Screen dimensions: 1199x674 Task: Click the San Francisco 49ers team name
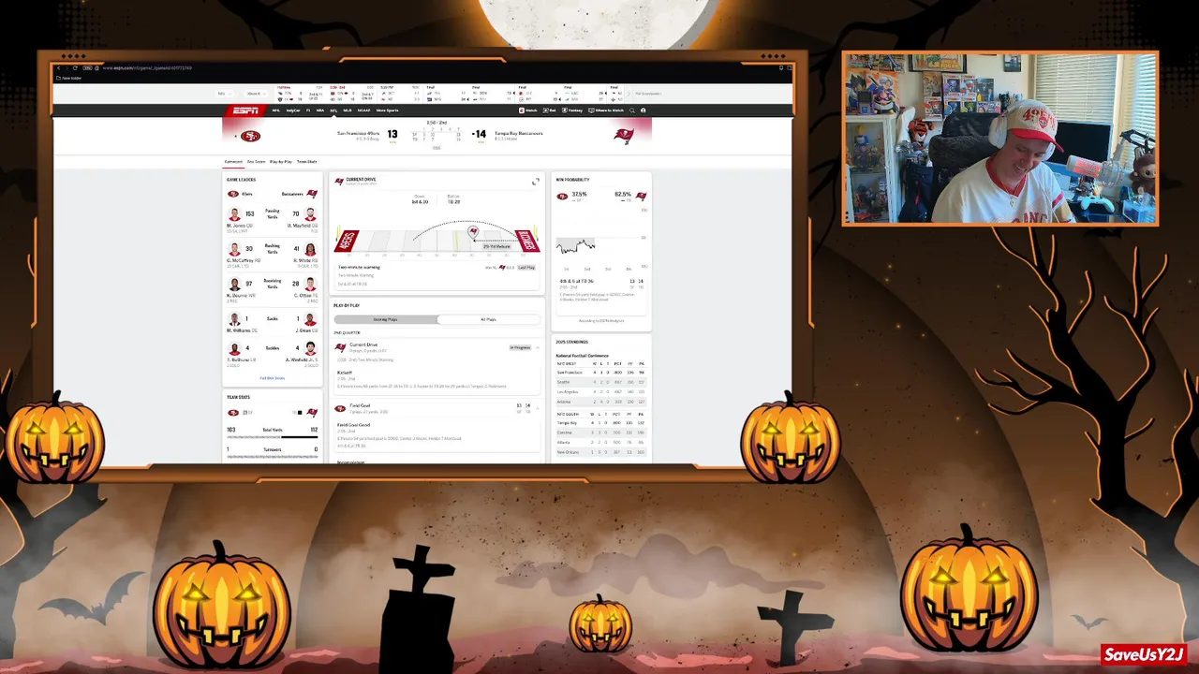tap(358, 134)
